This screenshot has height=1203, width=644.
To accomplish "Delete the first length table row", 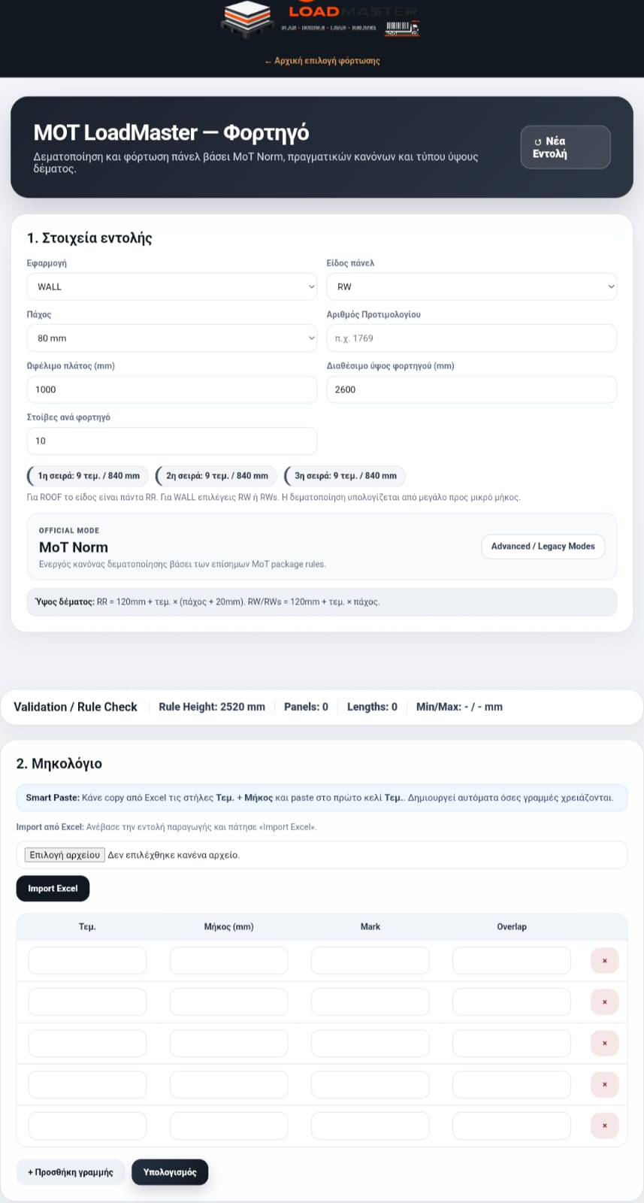I will point(605,961).
